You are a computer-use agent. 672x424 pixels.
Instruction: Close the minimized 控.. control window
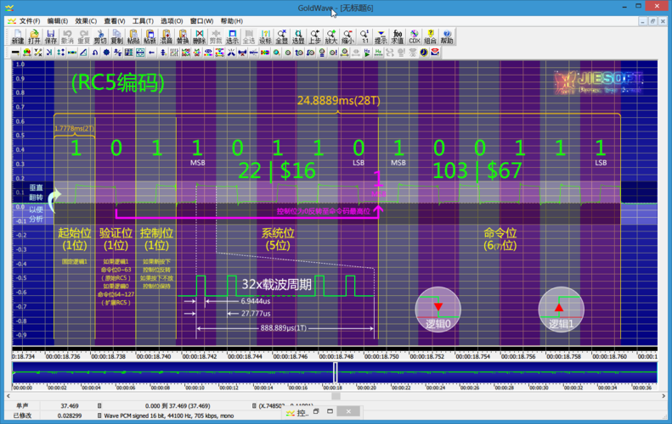click(348, 411)
